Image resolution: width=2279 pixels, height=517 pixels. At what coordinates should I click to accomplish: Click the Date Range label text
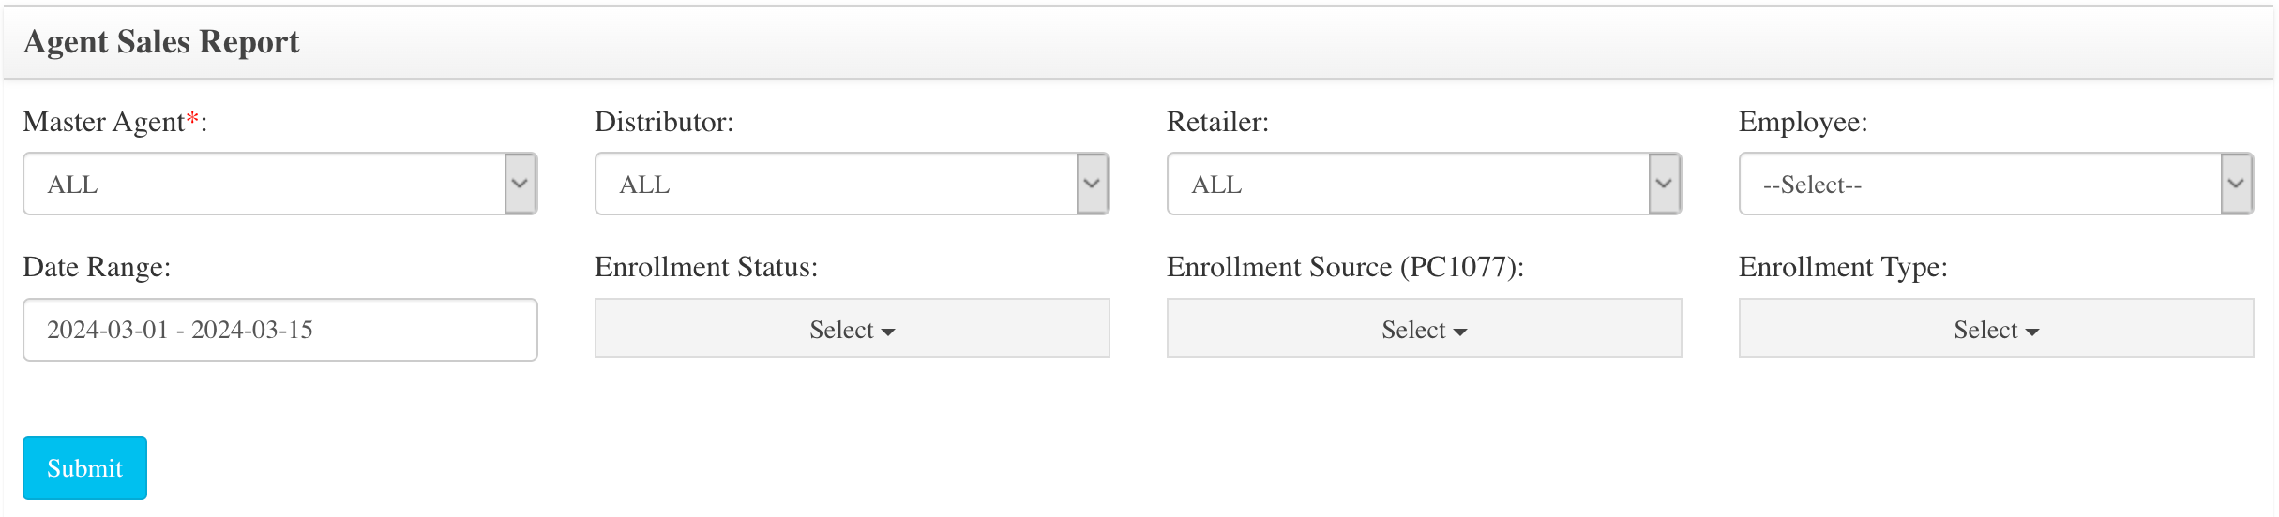coord(97,268)
